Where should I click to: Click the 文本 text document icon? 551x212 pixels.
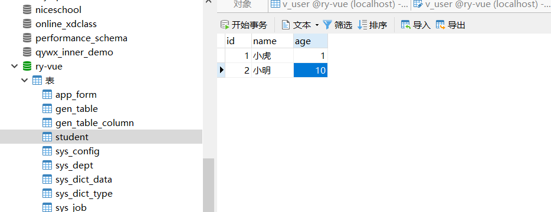(x=286, y=25)
